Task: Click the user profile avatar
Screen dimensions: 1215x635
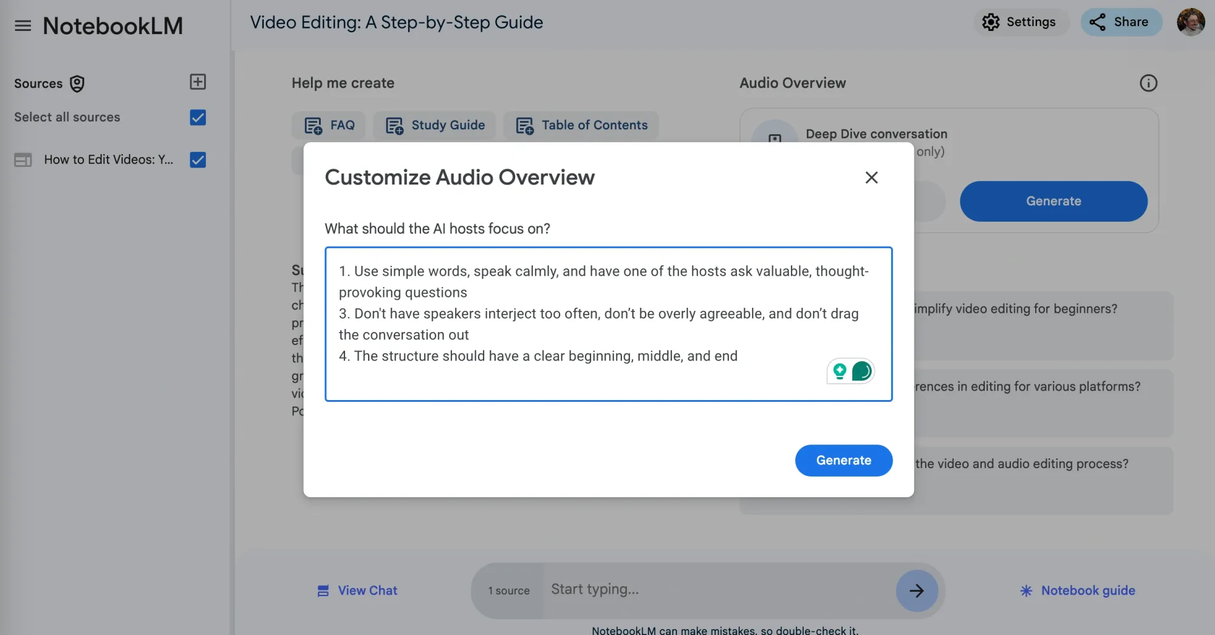Action: coord(1190,22)
